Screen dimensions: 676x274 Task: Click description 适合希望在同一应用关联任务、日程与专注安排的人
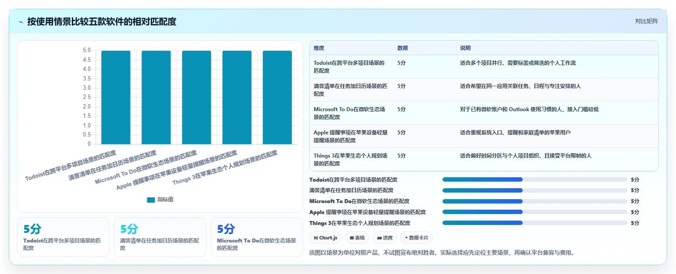point(520,86)
